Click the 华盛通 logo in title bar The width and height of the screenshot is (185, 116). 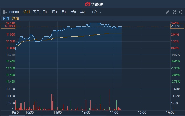(94, 4)
